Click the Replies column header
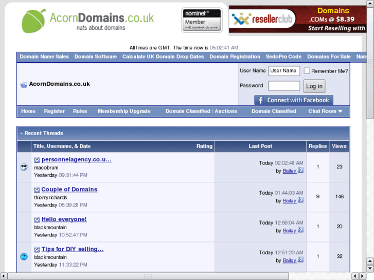This screenshot has width=374, height=280. point(318,146)
